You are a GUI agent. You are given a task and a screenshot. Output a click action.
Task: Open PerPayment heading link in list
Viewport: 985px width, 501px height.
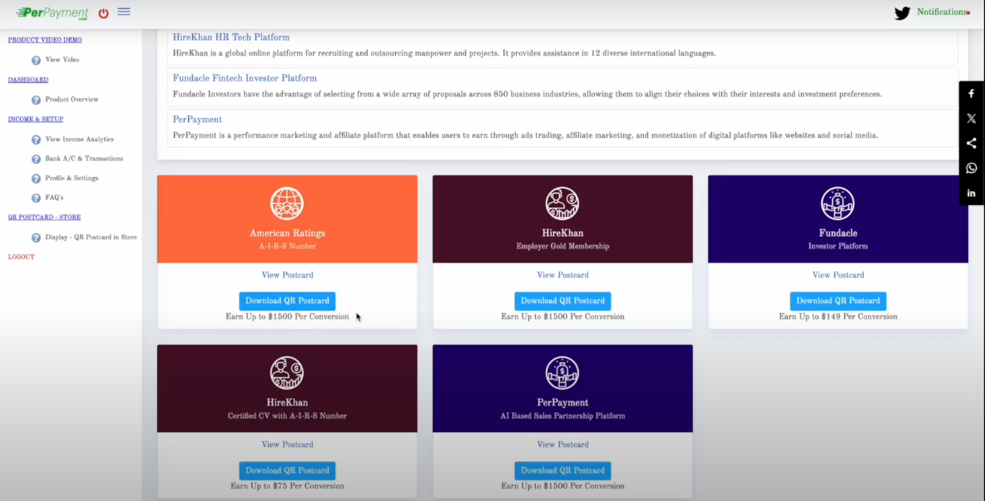tap(197, 119)
